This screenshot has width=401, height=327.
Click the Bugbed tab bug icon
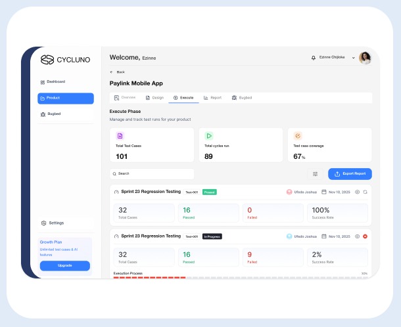(x=234, y=98)
